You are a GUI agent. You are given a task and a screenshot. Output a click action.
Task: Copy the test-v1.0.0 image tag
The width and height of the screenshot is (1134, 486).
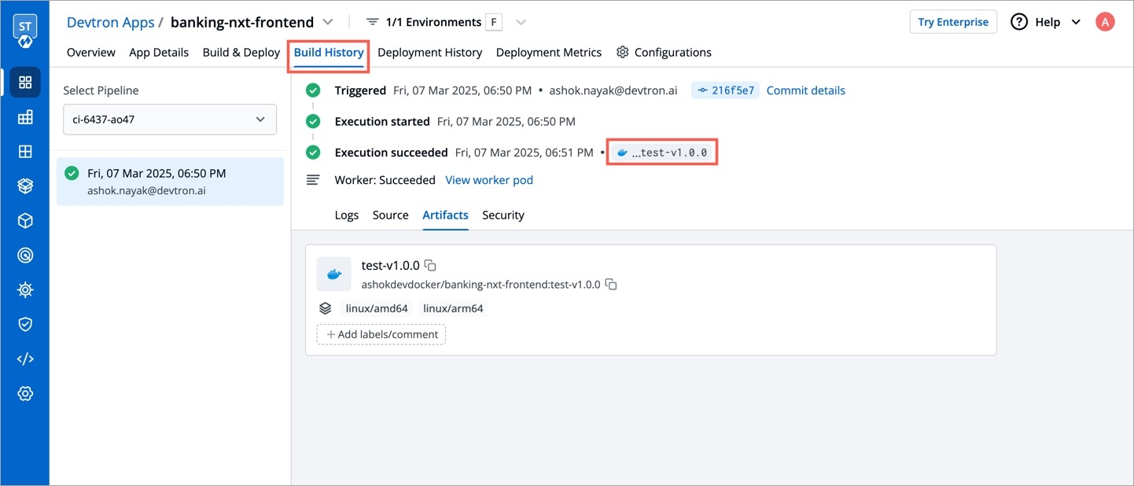tap(430, 265)
